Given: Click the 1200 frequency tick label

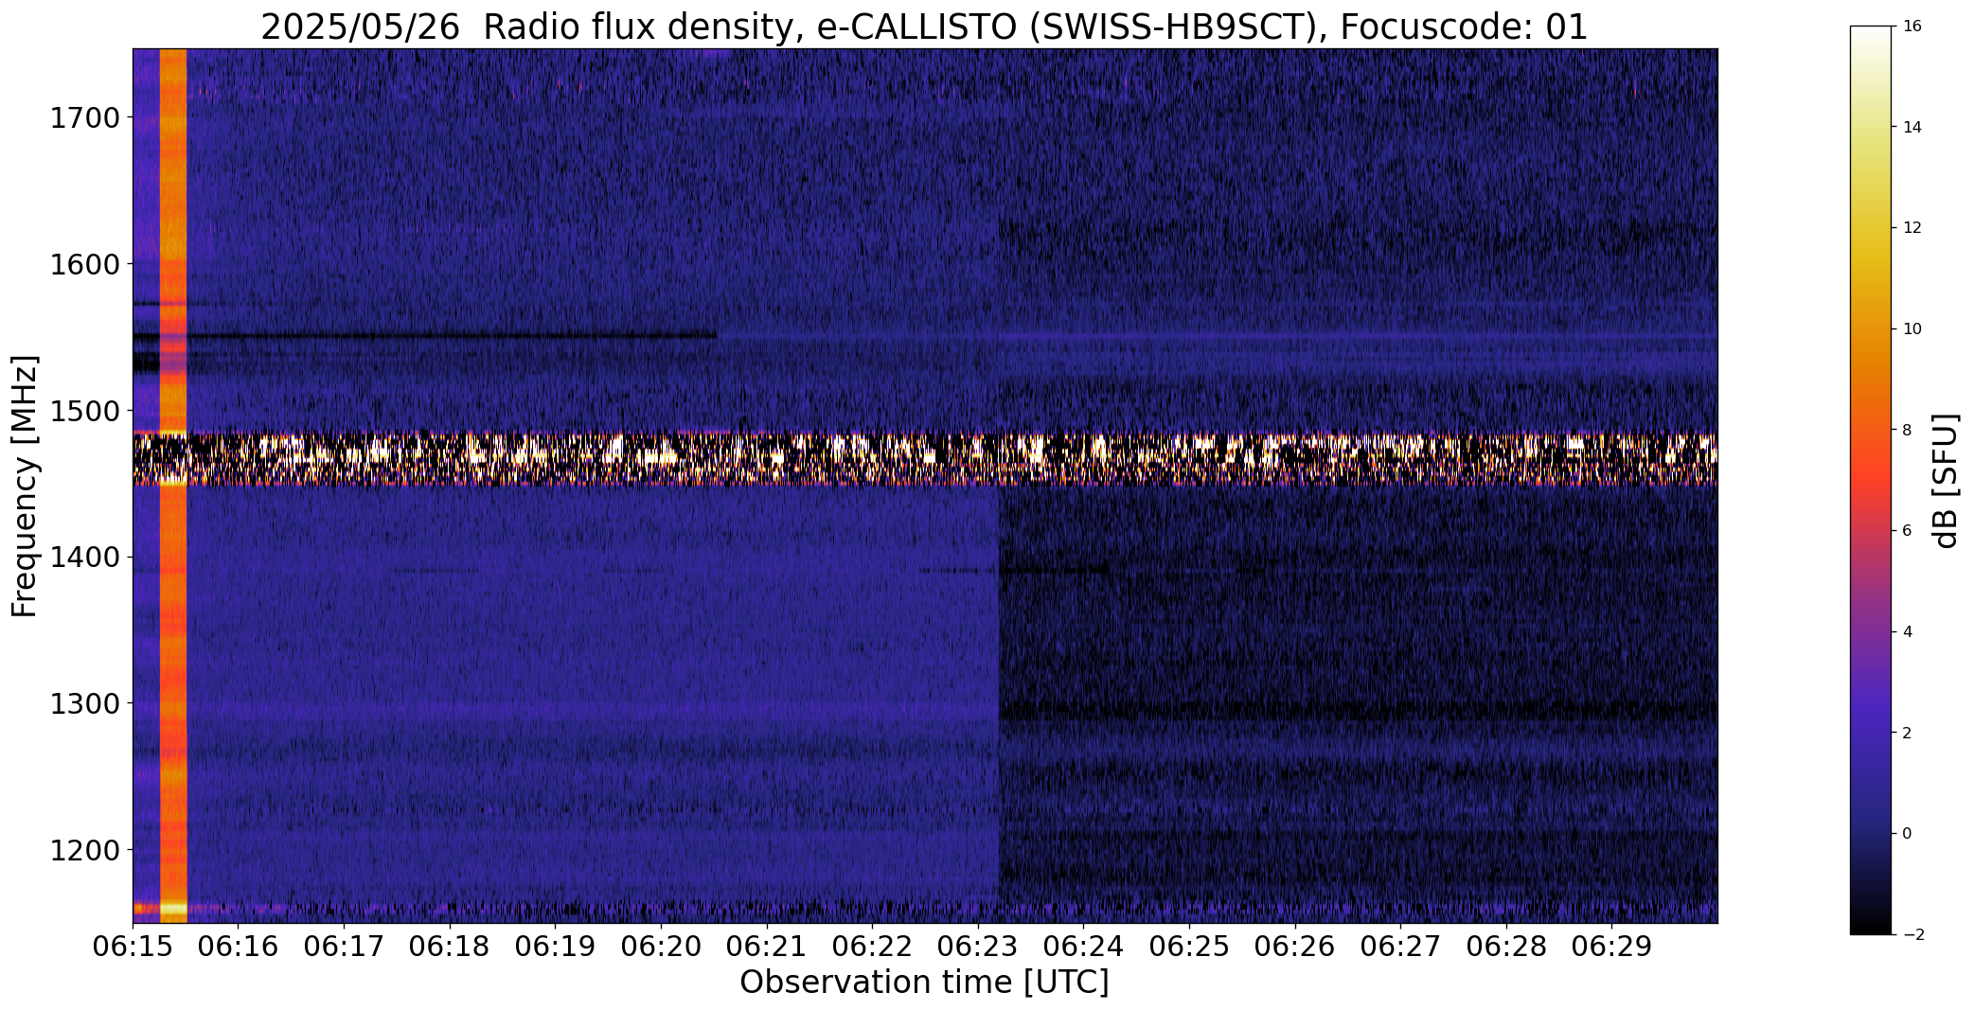Looking at the screenshot, I should 85,850.
